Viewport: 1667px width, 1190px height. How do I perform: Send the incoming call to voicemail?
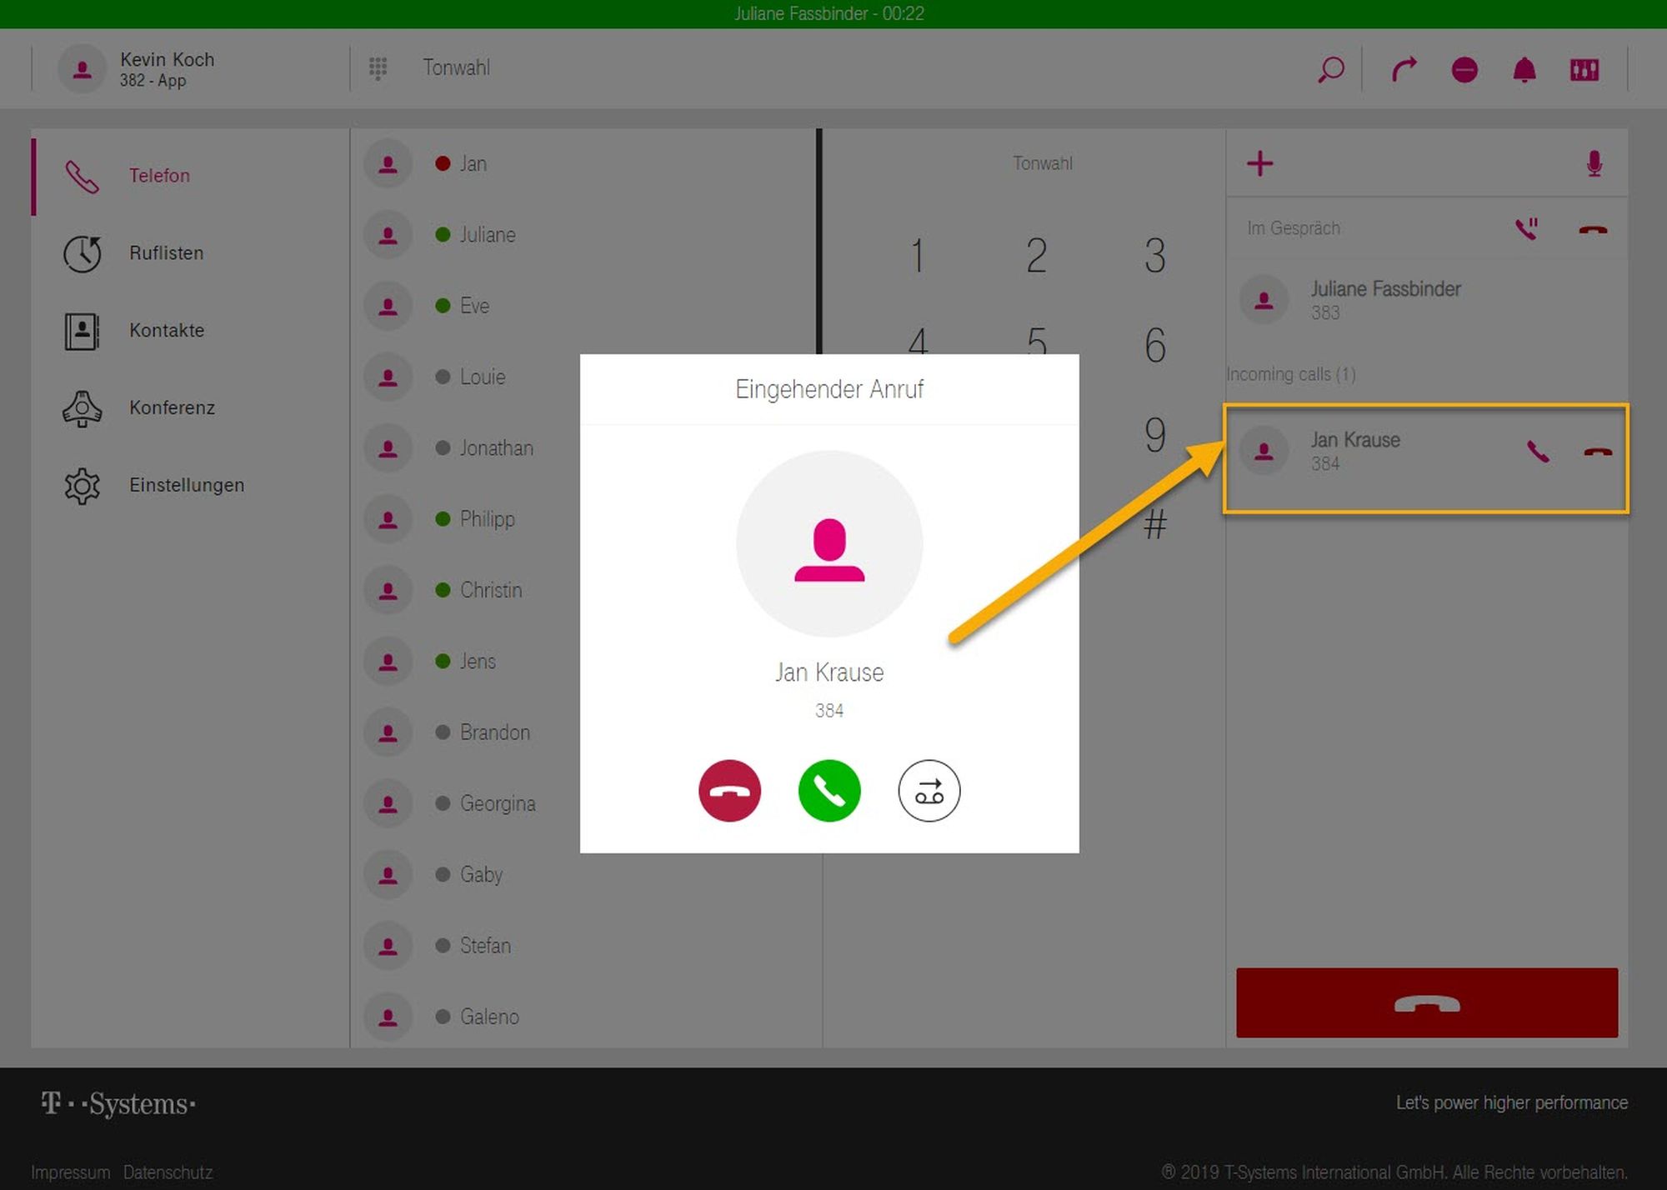(929, 791)
